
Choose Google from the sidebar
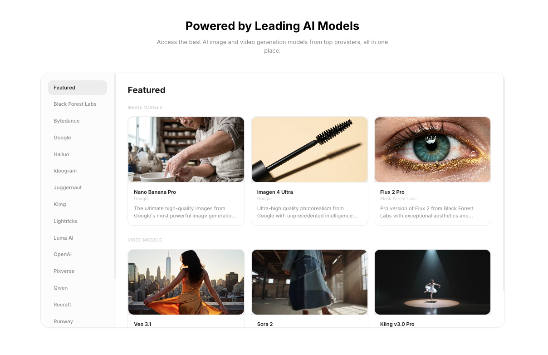[78, 138]
